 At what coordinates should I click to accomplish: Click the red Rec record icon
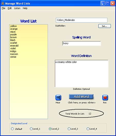[x=105, y=98]
